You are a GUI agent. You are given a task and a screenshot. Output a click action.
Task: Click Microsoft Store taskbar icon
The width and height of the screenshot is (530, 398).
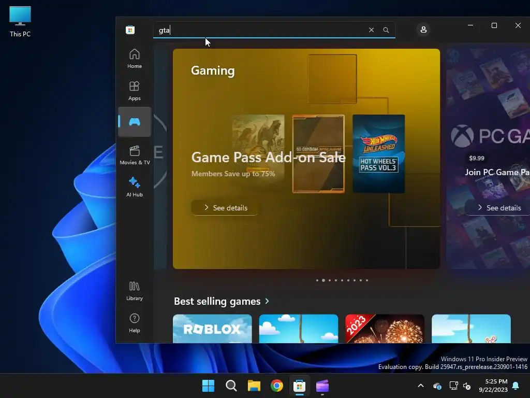[x=300, y=386]
